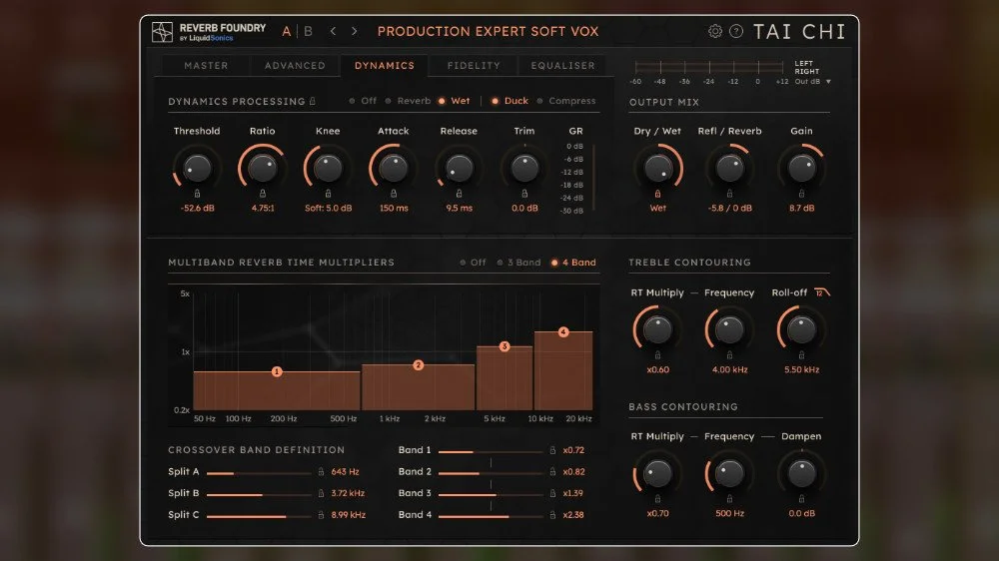Click the Split B frequency slider
Screen dimensions: 999x561
(x=259, y=495)
